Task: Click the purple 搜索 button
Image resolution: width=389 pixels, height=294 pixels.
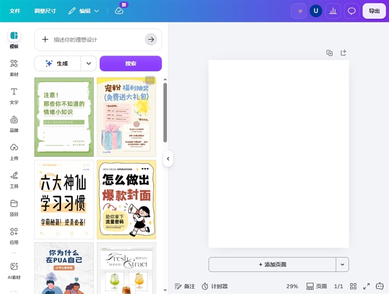Action: 131,63
